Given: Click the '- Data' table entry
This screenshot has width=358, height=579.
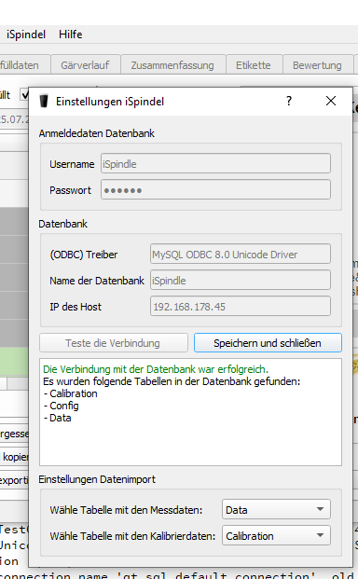Looking at the screenshot, I should (57, 418).
